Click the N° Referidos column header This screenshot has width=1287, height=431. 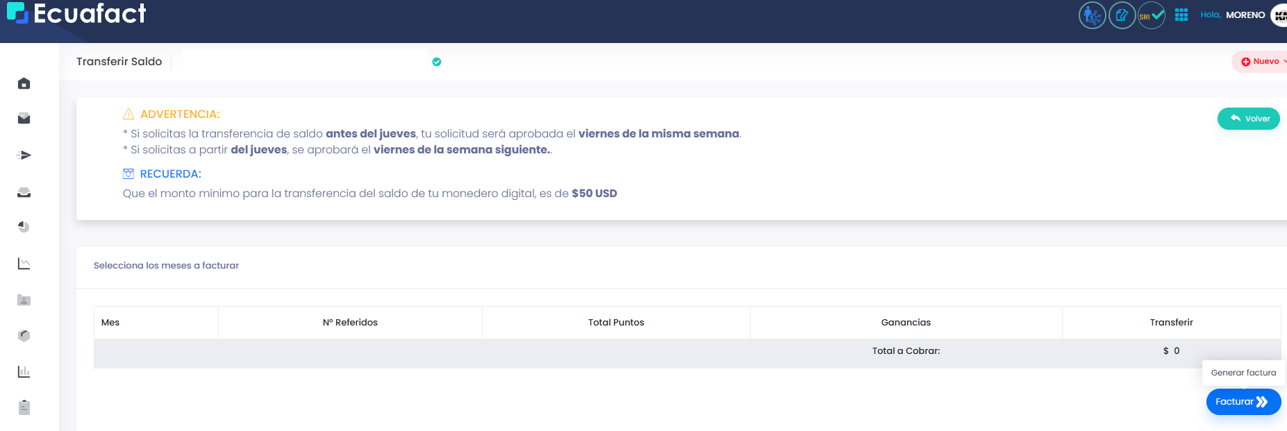350,323
